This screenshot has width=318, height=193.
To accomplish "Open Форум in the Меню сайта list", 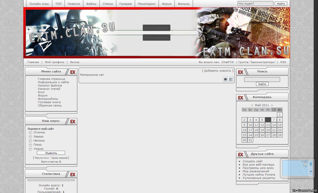I will point(43,95).
